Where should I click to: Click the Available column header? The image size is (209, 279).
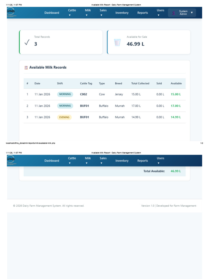tap(176, 83)
